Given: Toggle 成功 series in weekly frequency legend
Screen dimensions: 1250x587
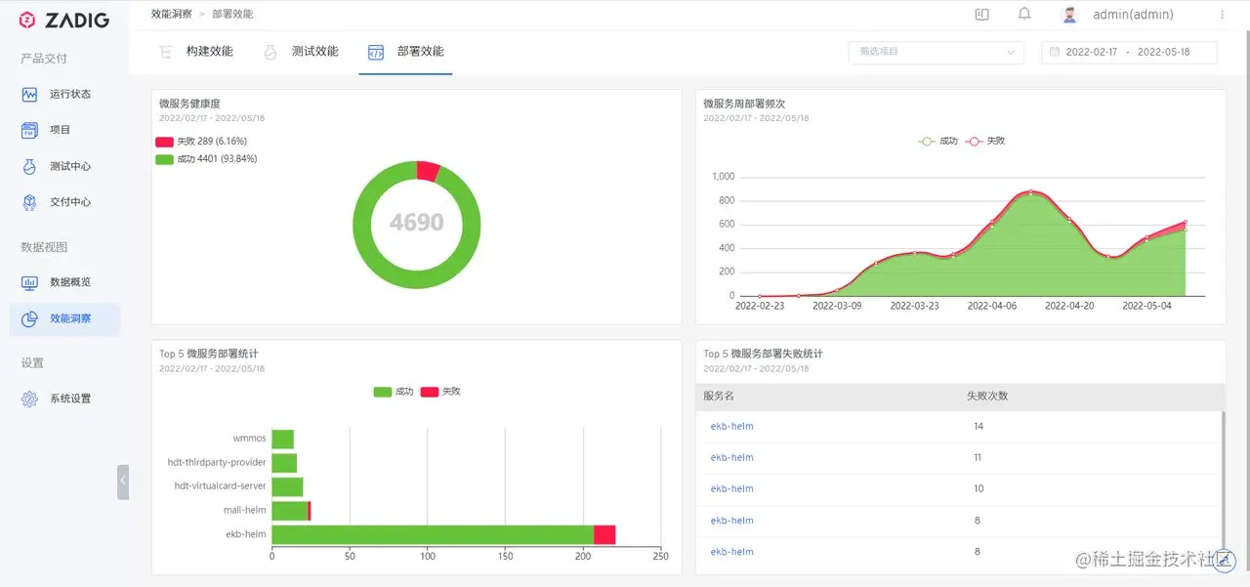Looking at the screenshot, I should click(938, 141).
